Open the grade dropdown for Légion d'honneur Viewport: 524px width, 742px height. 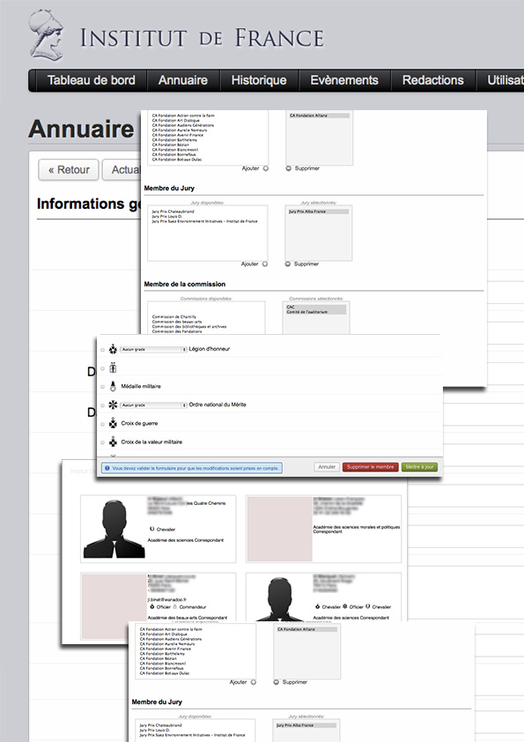click(153, 349)
